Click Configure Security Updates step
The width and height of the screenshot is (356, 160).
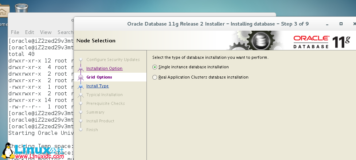(x=113, y=60)
